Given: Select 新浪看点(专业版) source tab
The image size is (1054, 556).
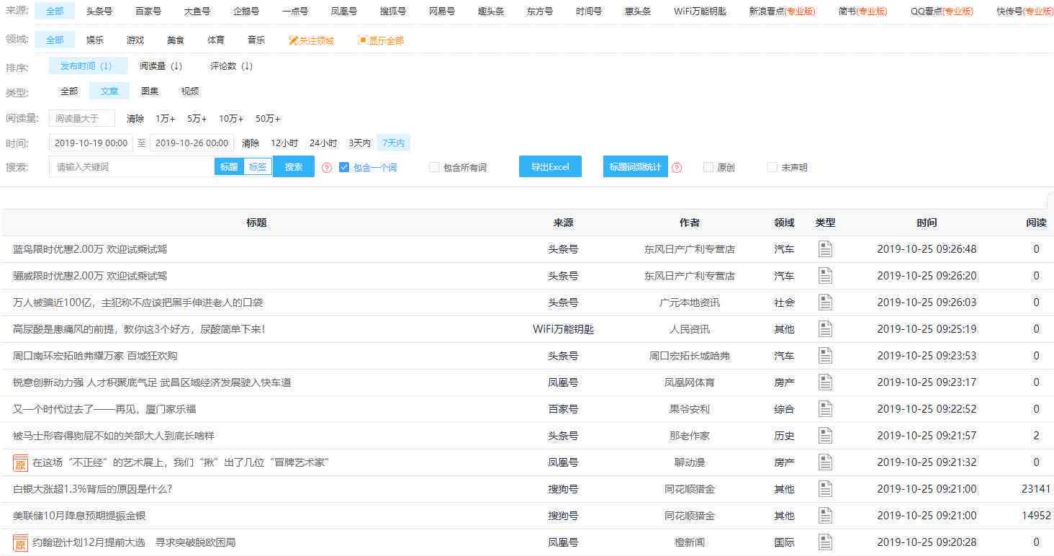Looking at the screenshot, I should [782, 12].
